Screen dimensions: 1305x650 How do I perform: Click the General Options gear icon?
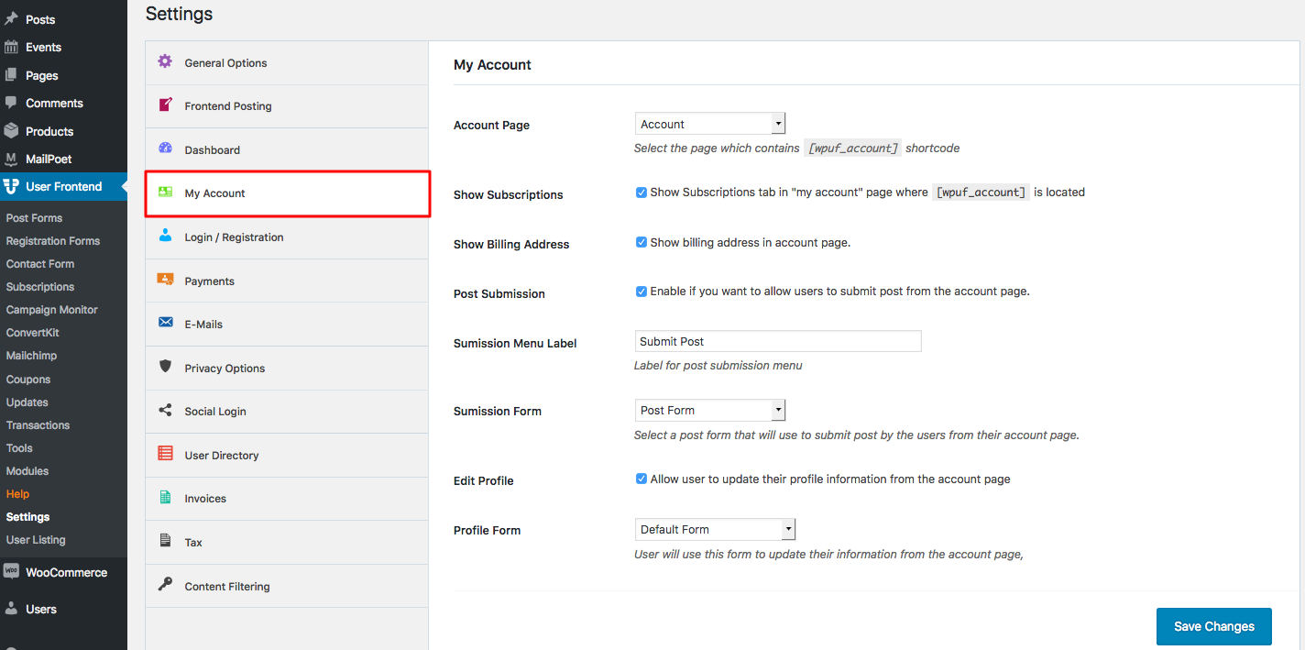coord(165,61)
